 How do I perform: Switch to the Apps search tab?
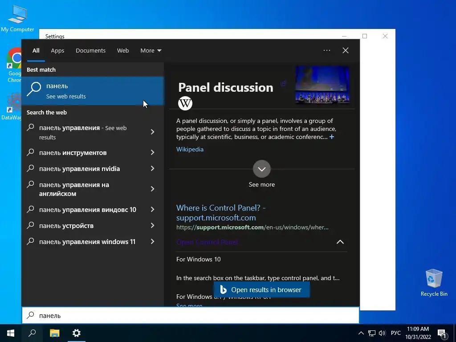pos(57,51)
